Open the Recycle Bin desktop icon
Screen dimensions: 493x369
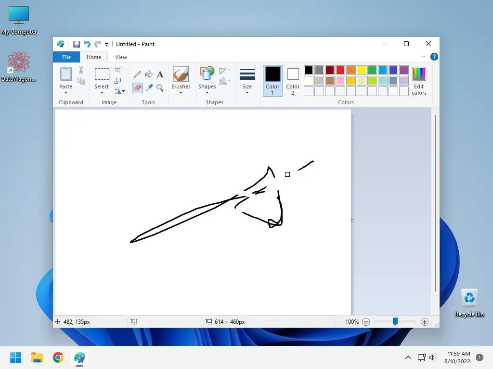[x=469, y=303]
